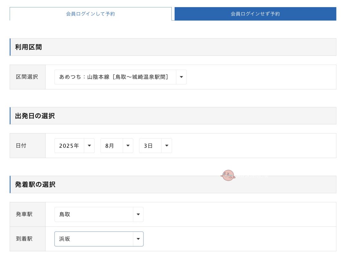
Task: Switch to the 会員ログインして予約 tab
Action: point(91,14)
